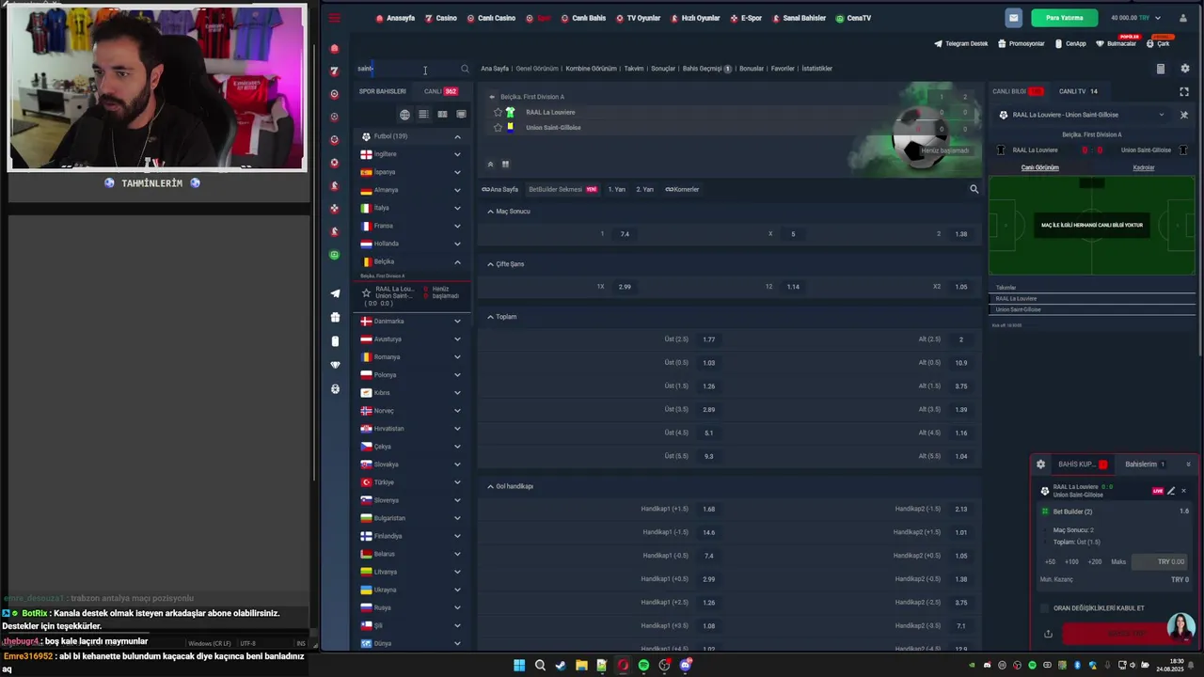Select the globe view icon
The width and height of the screenshot is (1204, 677).
click(404, 115)
